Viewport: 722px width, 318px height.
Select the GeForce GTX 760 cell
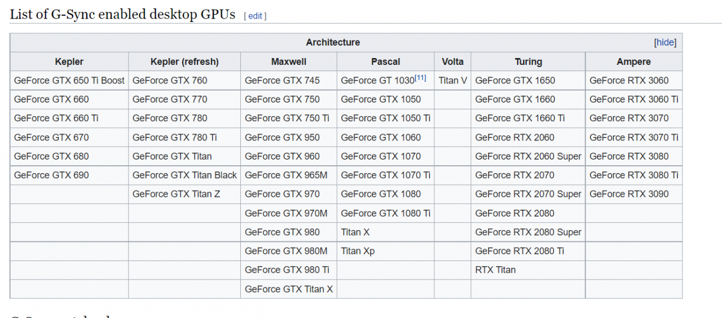pyautogui.click(x=184, y=80)
